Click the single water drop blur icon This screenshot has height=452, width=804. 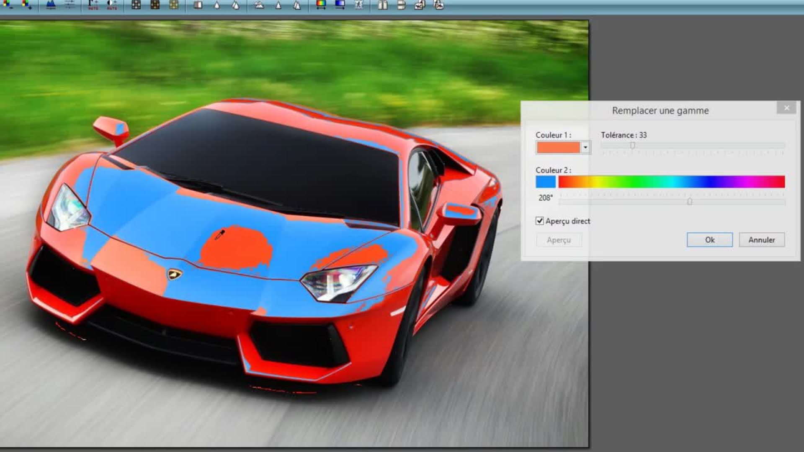(217, 5)
